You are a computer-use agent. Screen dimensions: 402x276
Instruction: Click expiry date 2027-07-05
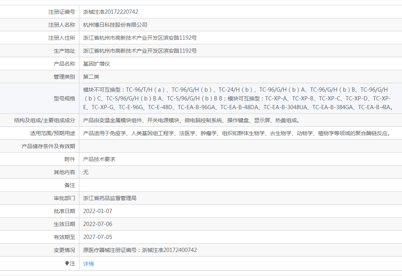pos(98,237)
